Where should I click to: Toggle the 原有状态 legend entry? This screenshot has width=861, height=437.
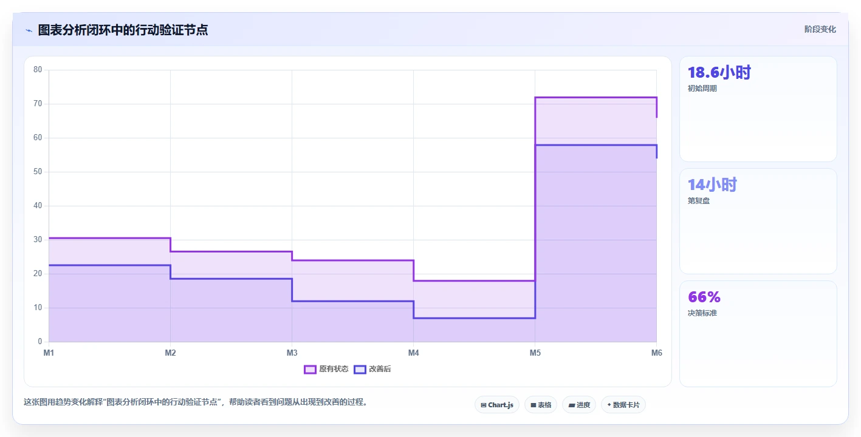tap(326, 369)
